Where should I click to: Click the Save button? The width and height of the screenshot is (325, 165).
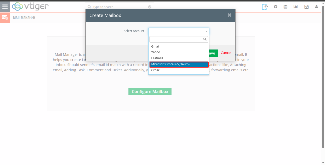click(x=214, y=53)
